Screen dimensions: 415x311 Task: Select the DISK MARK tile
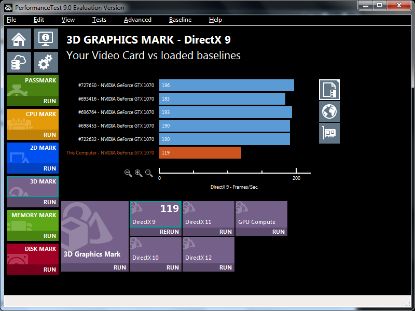(x=33, y=254)
